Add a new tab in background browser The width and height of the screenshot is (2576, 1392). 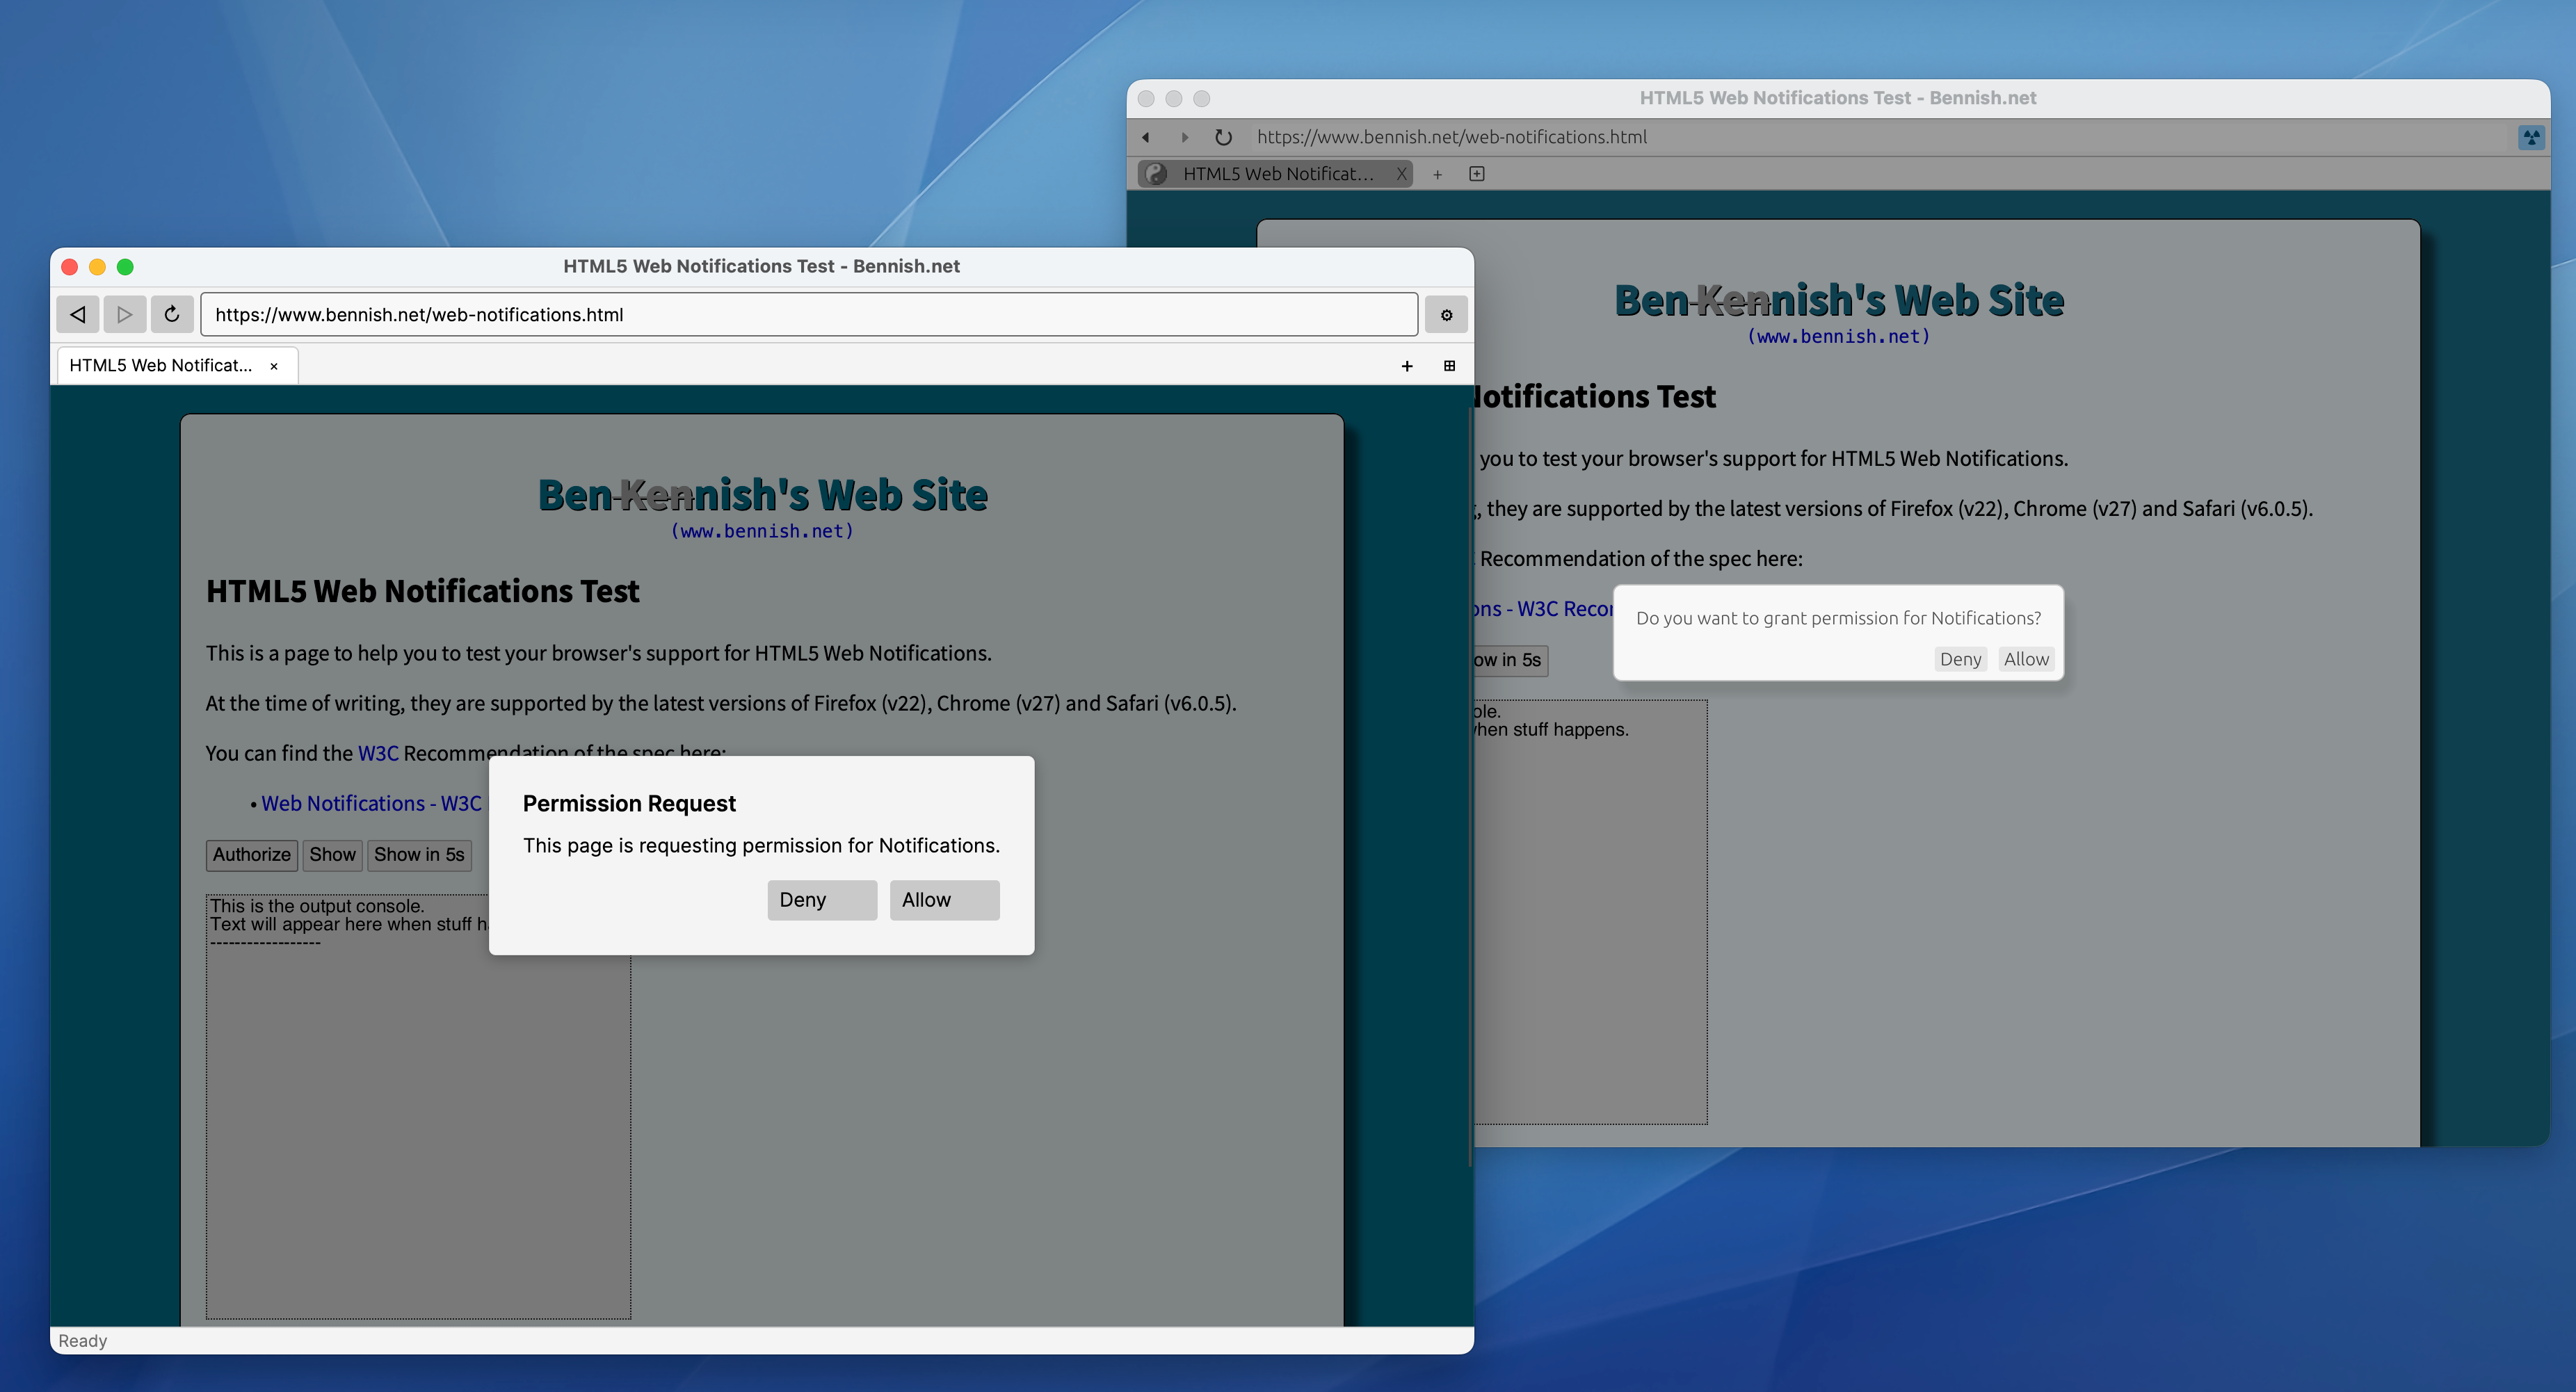point(1437,174)
